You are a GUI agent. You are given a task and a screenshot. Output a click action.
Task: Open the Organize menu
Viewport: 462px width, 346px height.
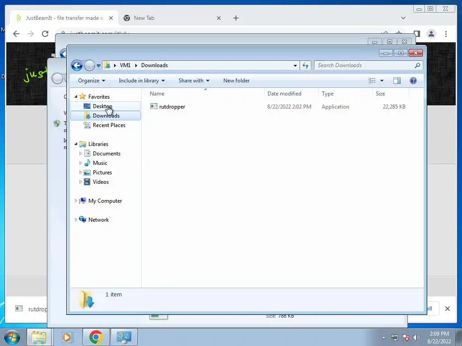(91, 81)
